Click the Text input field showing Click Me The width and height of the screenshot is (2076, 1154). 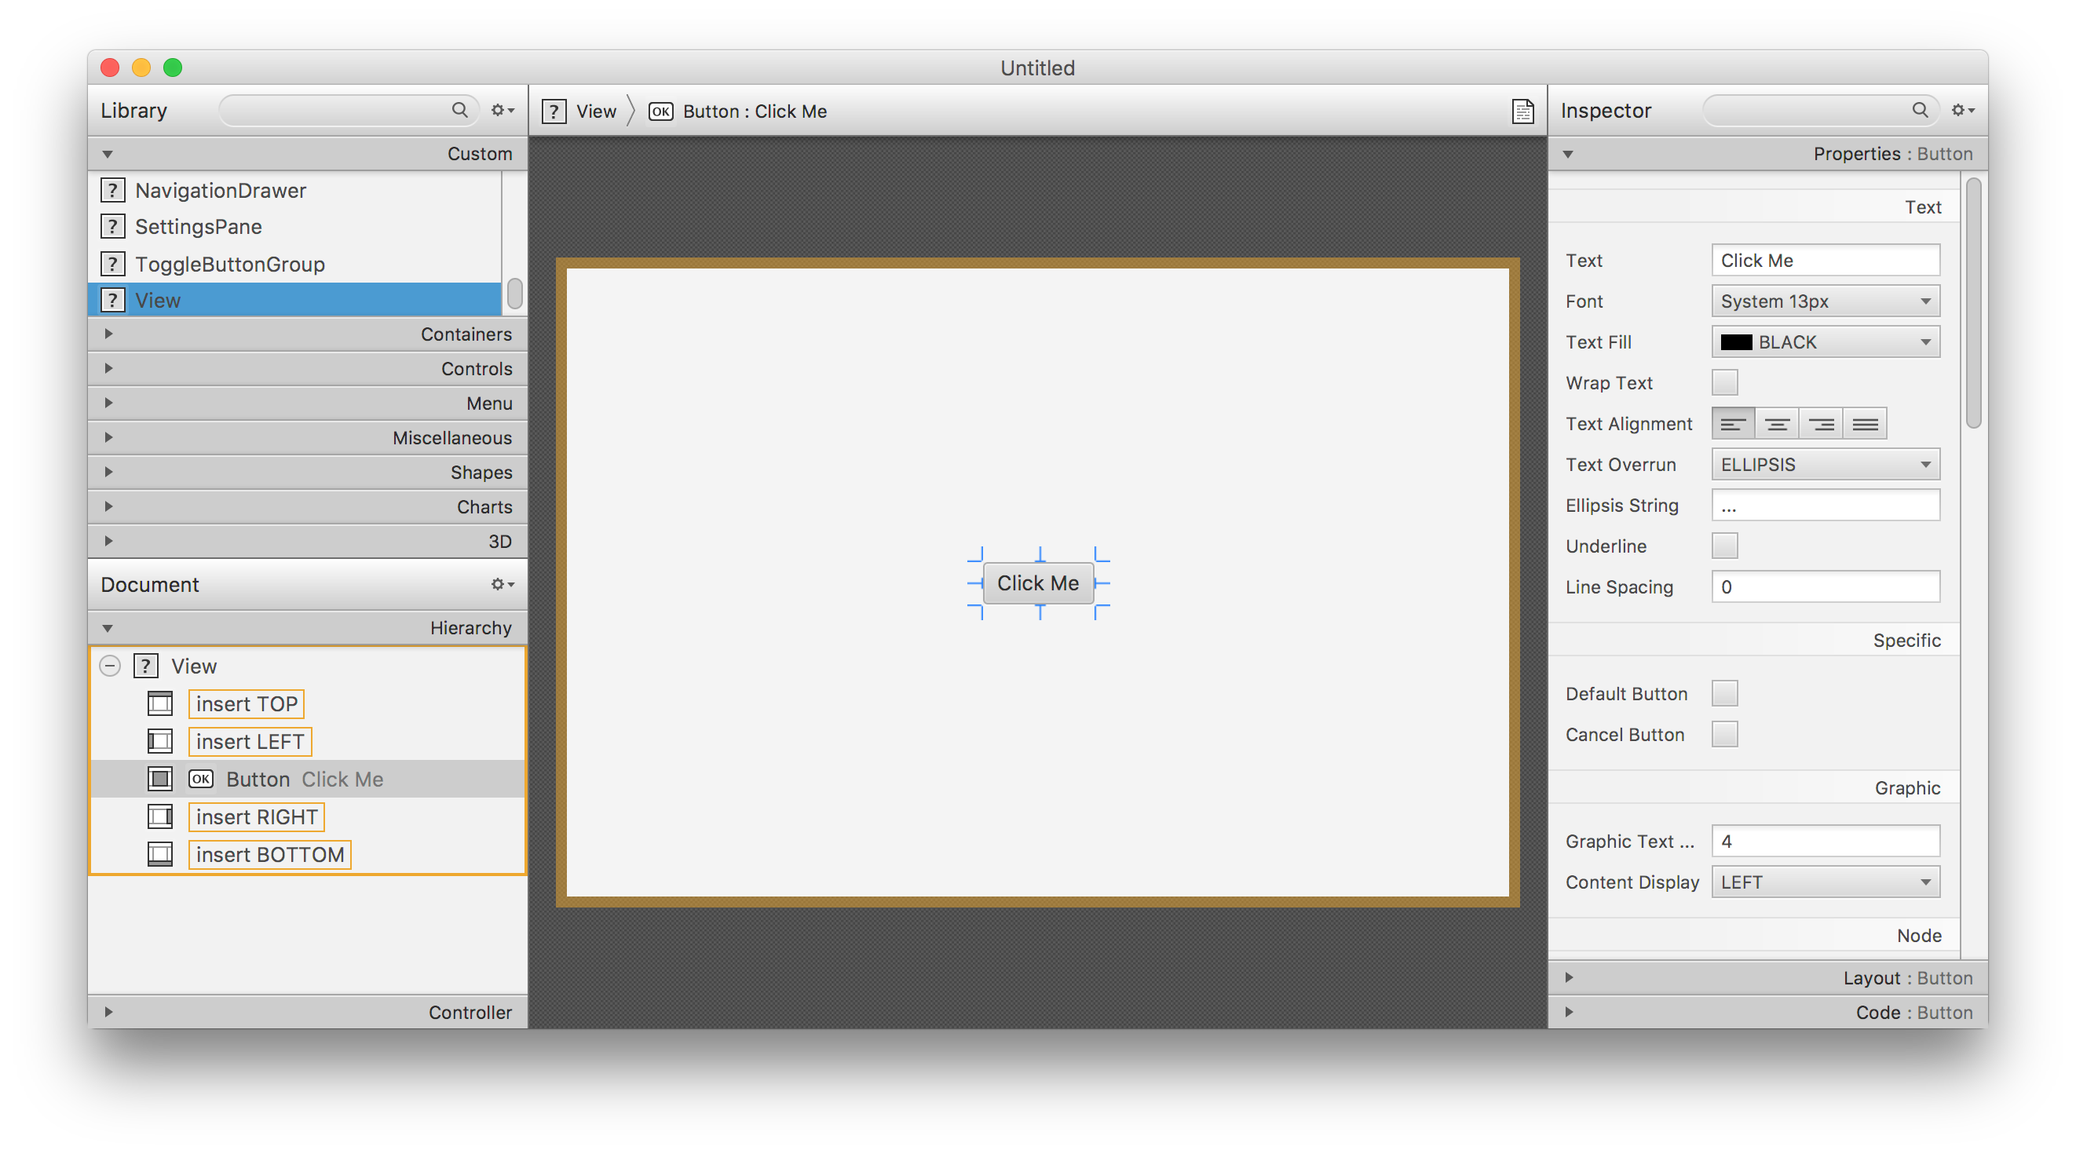[1826, 258]
